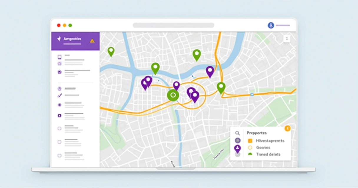Image resolution: width=358 pixels, height=188 pixels.
Task: Select the large green circle marker on map
Action: pyautogui.click(x=173, y=95)
